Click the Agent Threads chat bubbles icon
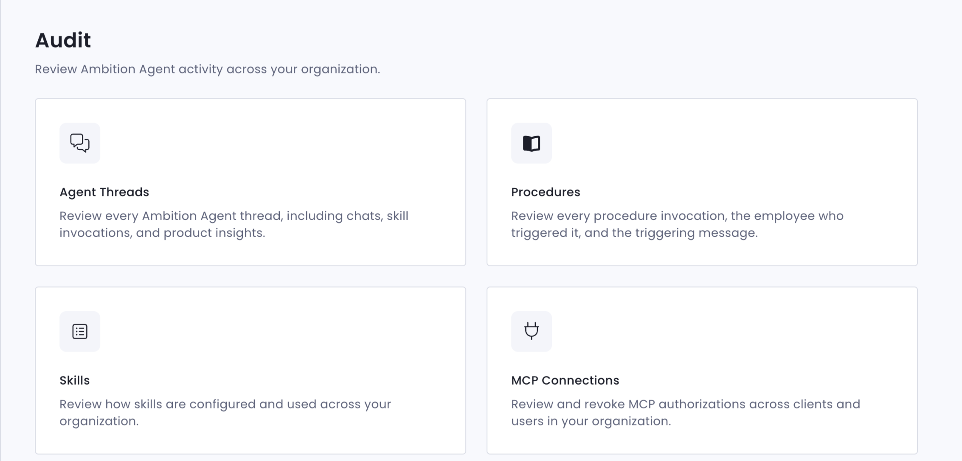The width and height of the screenshot is (962, 461). pyautogui.click(x=80, y=143)
